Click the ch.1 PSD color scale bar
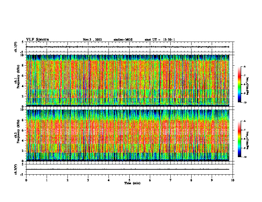Image resolution: width=262 pixels, height=202 pixels. (x=240, y=84)
